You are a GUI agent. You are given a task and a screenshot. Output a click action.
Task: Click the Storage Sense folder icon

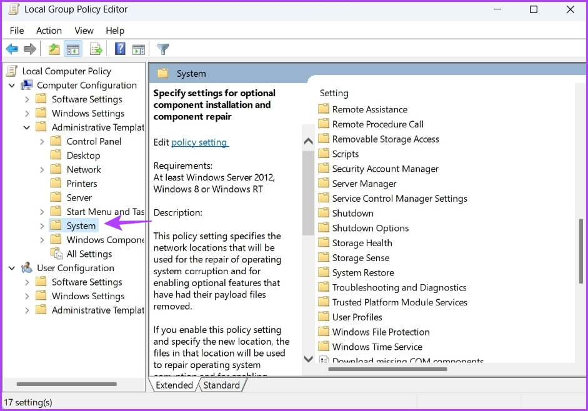tap(323, 257)
